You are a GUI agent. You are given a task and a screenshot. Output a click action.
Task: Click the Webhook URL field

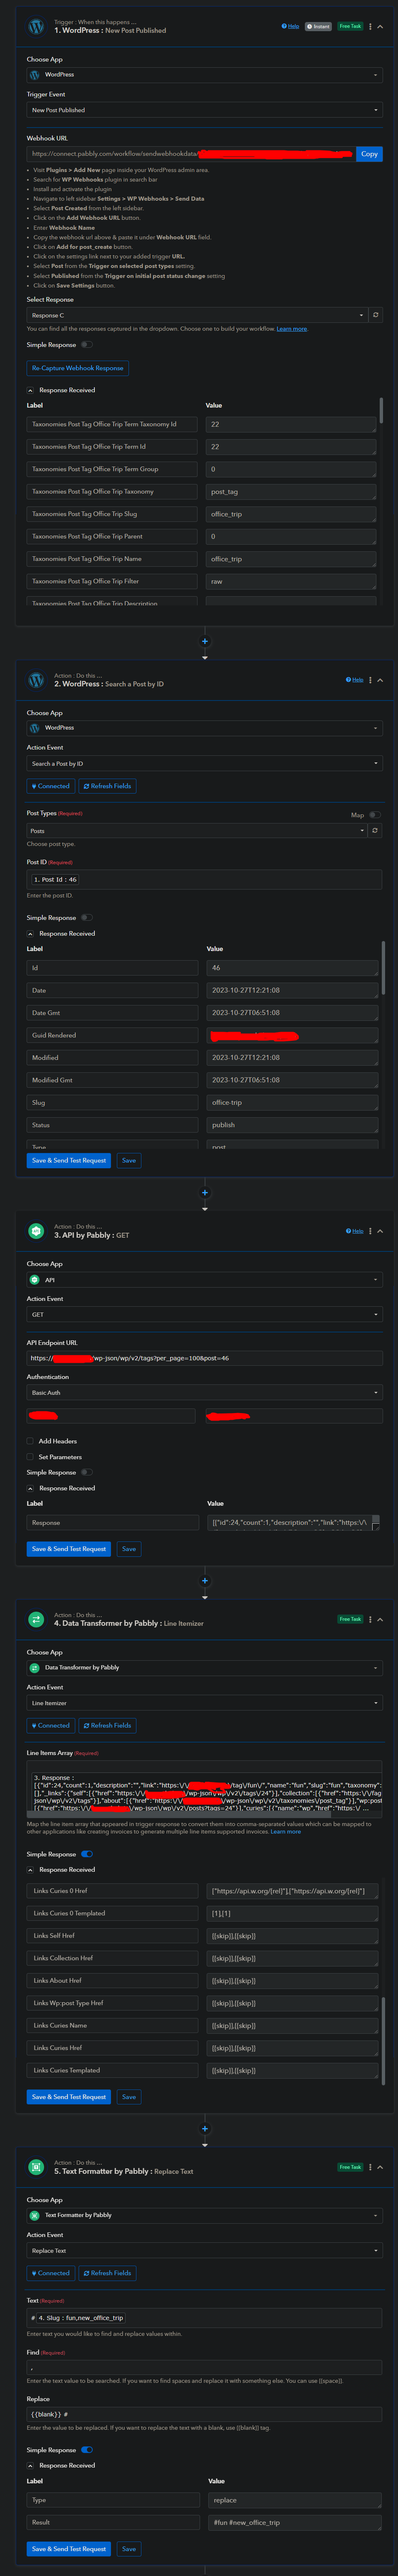click(191, 154)
